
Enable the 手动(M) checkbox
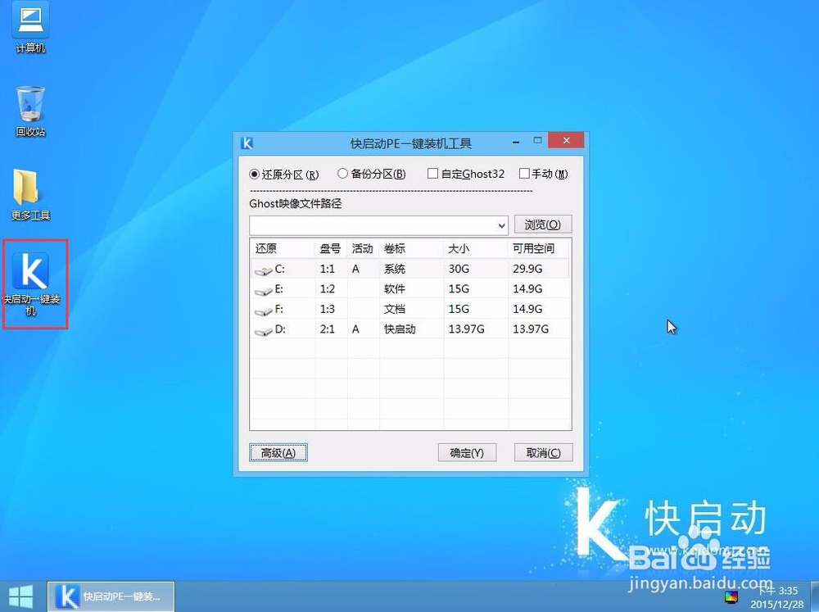point(524,174)
